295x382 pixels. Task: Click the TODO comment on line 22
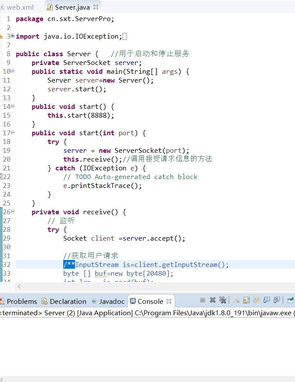[x=130, y=177]
